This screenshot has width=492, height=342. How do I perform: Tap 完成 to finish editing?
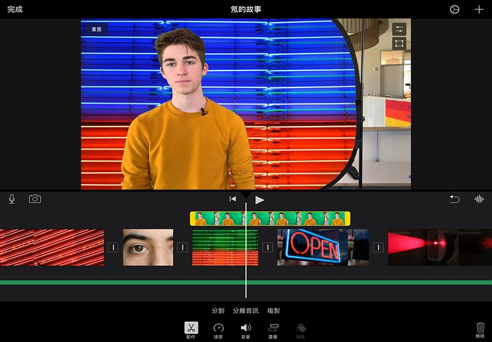15,10
